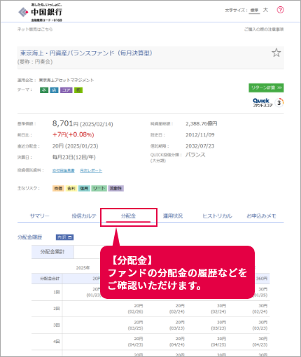Click the (愛称:円奏会) nickname text
301x357 pixels.
click(x=35, y=62)
